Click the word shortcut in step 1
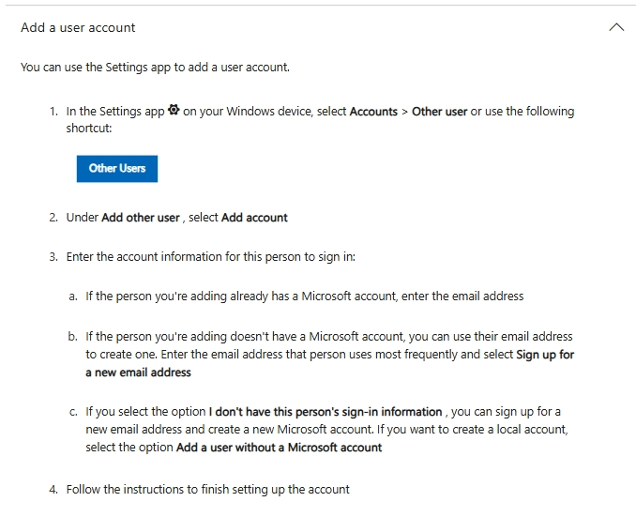The height and width of the screenshot is (517, 636). (x=88, y=129)
